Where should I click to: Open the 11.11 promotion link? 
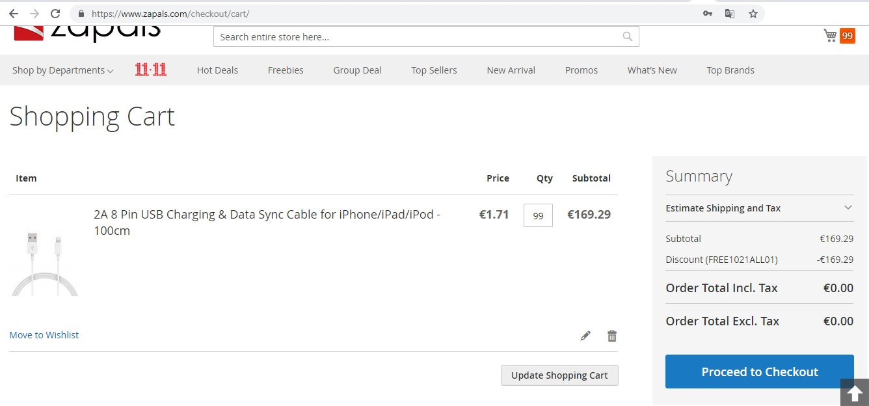[x=151, y=70]
